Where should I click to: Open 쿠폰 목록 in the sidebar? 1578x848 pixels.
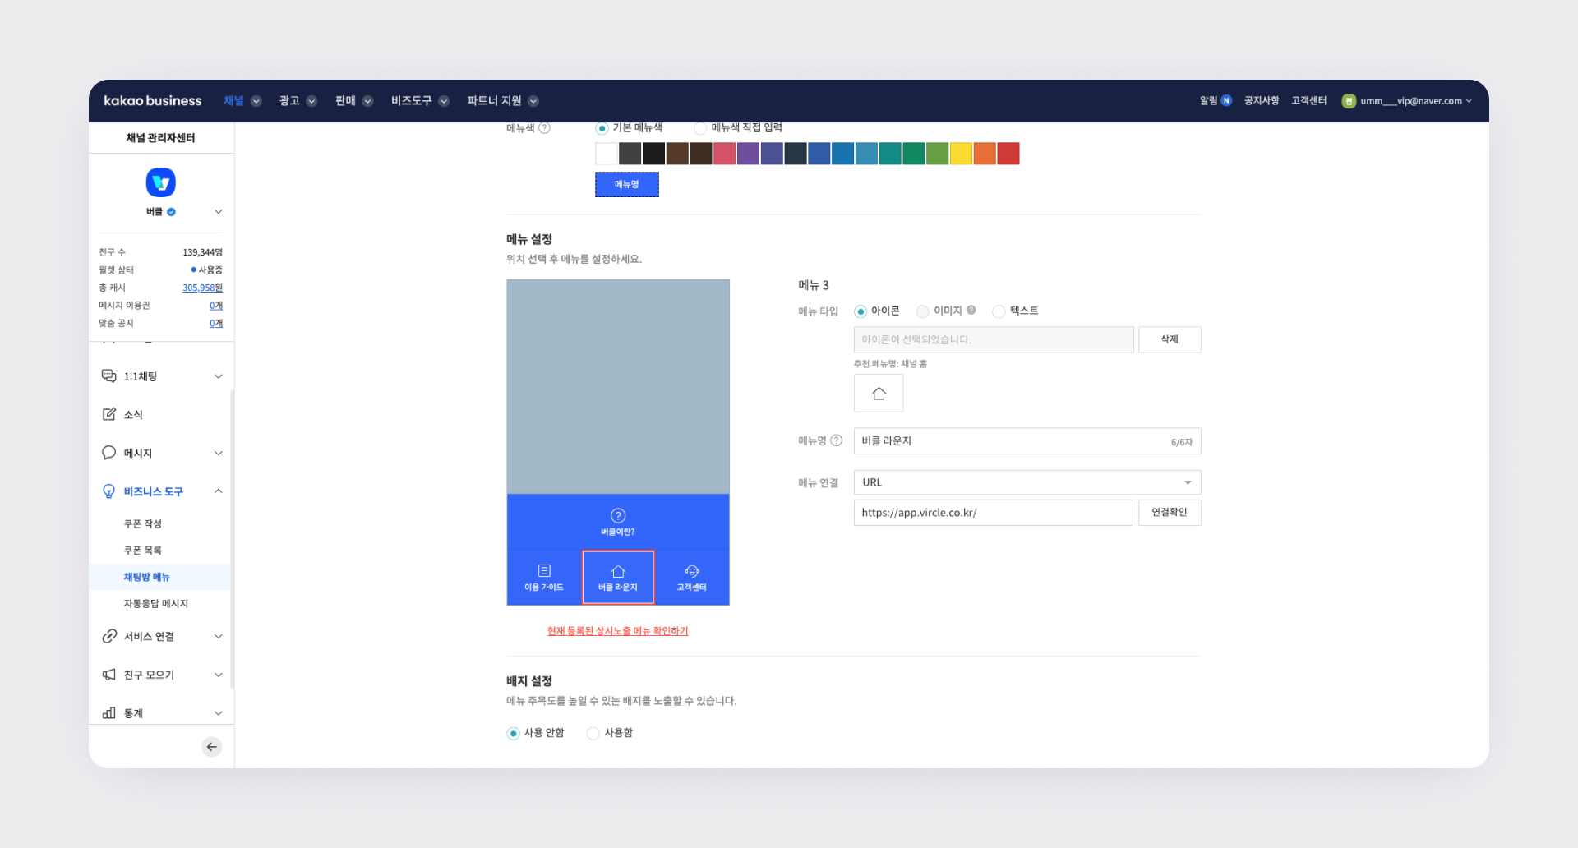click(x=143, y=550)
